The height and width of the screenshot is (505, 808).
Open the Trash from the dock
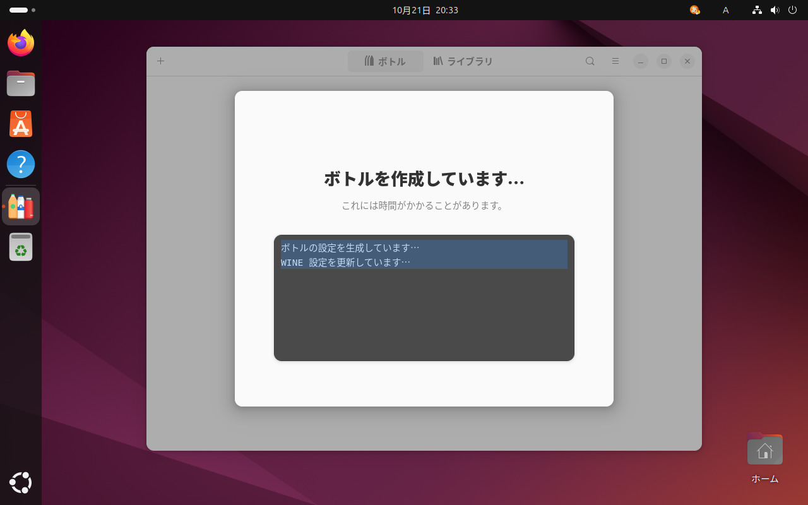pyautogui.click(x=21, y=246)
